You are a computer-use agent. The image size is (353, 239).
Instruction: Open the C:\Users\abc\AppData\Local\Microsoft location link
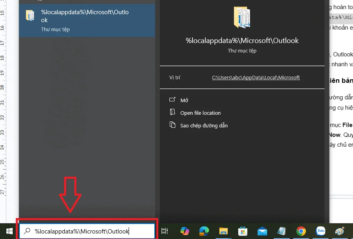point(256,78)
